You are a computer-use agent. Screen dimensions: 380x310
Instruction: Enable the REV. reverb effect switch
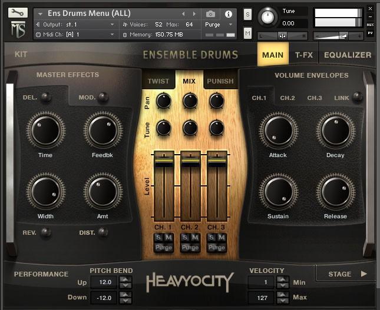pos(45,232)
